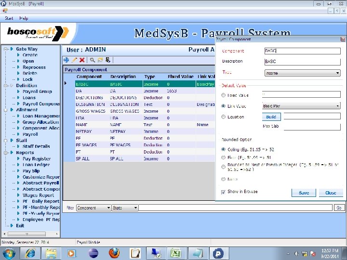Collapse the Definition tree node
Screen dimensions: 347x260
coord(5,86)
